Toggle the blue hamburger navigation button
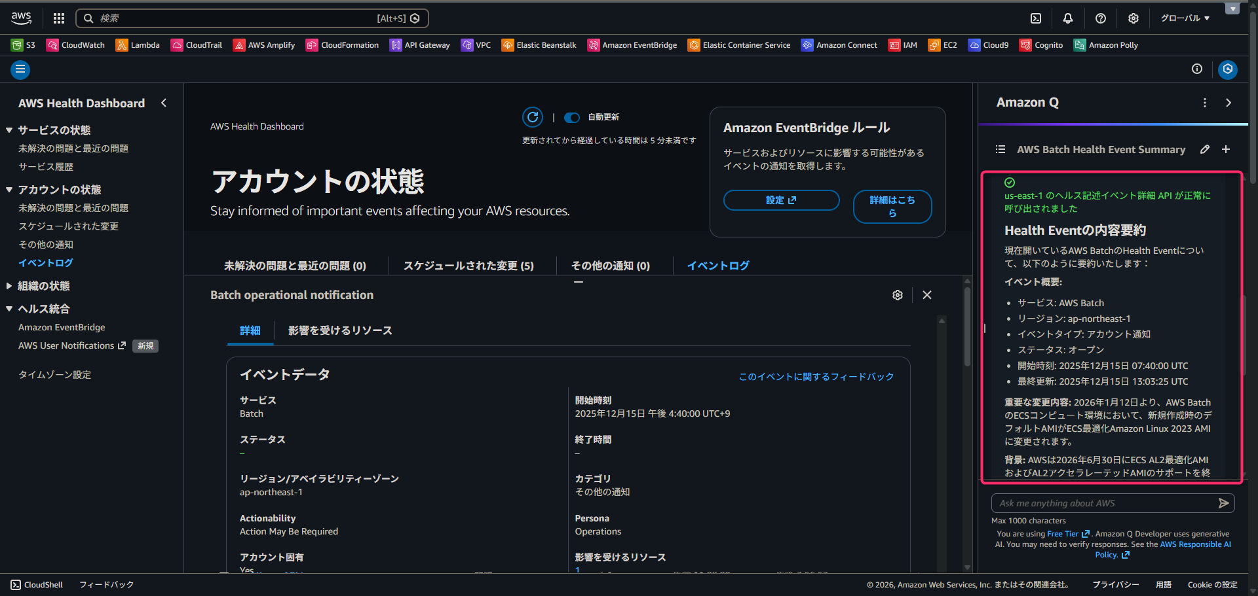Screen dimensions: 1258x596 point(20,69)
